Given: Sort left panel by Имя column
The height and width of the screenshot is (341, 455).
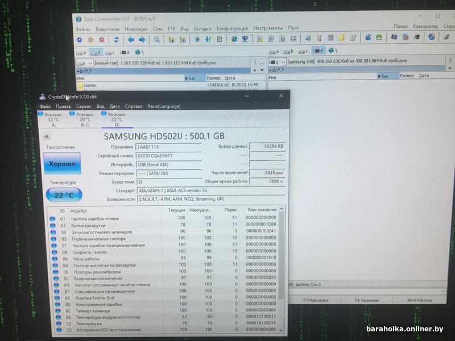Looking at the screenshot, I should coord(130,78).
